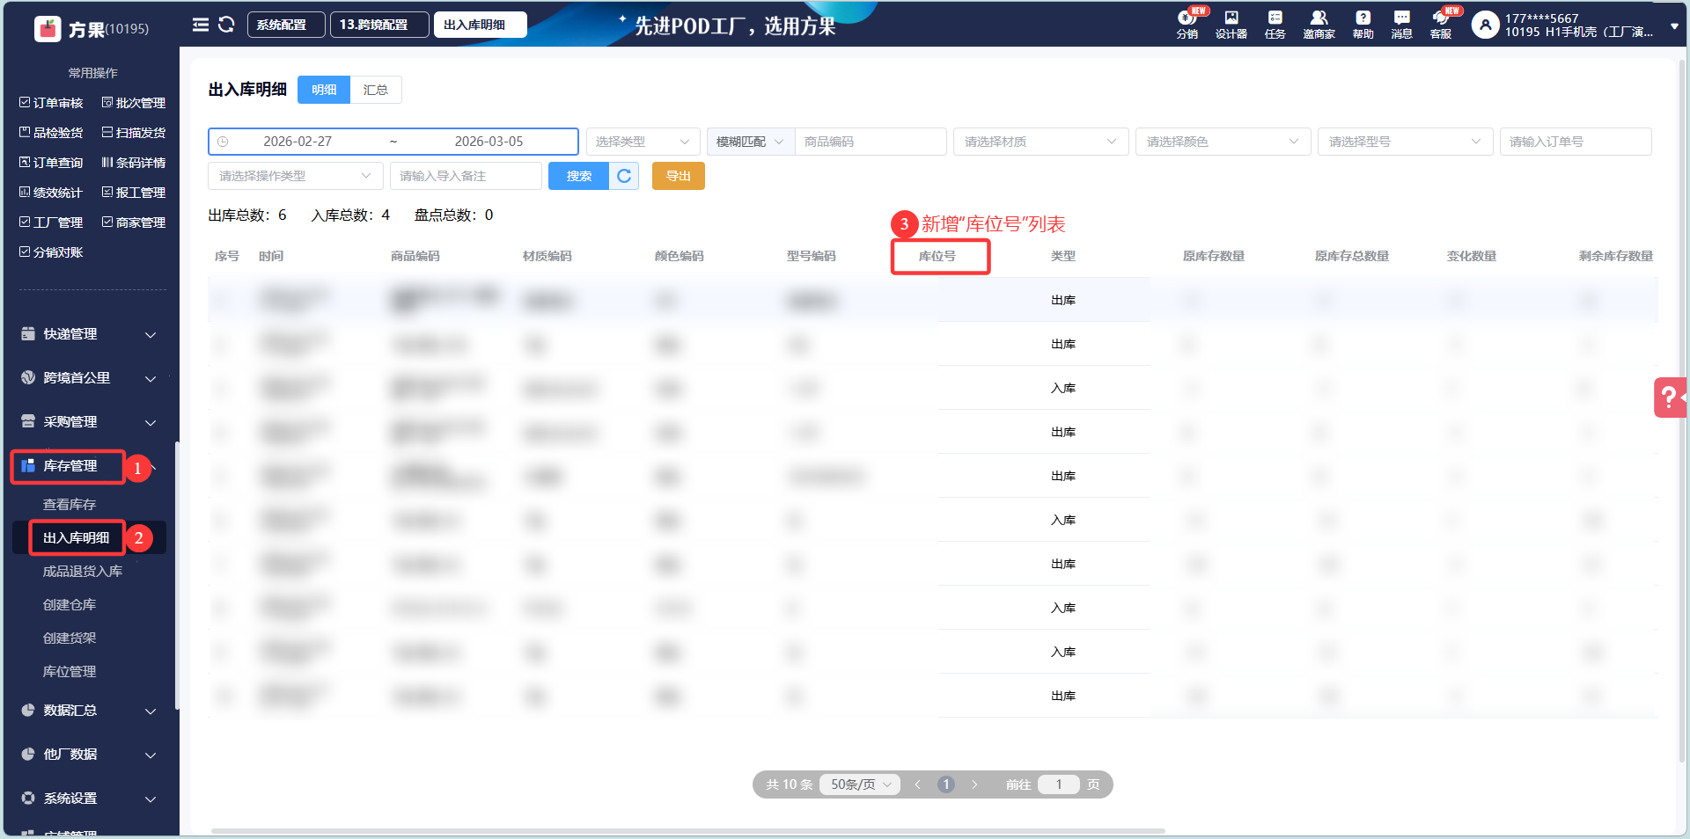Image resolution: width=1690 pixels, height=839 pixels.
Task: Open the 设计器 designer icon
Action: tap(1231, 24)
